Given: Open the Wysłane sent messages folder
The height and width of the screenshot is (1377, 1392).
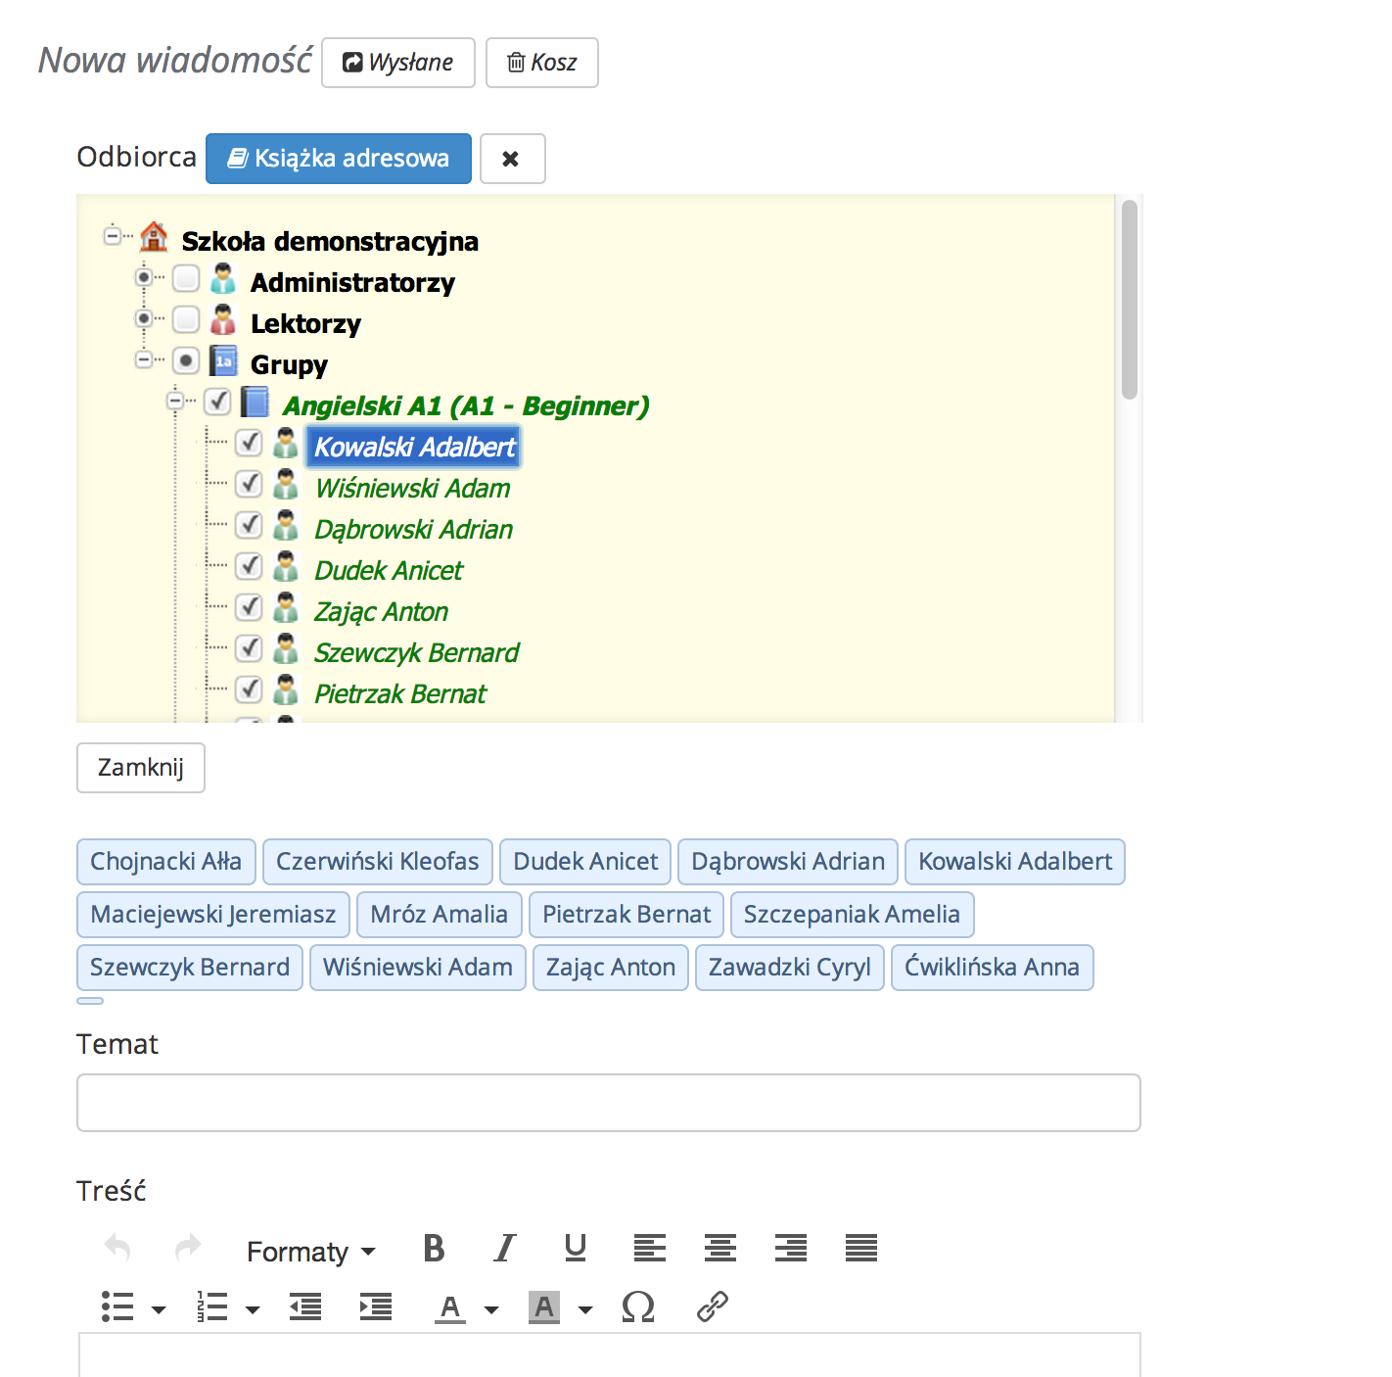Looking at the screenshot, I should [x=397, y=63].
